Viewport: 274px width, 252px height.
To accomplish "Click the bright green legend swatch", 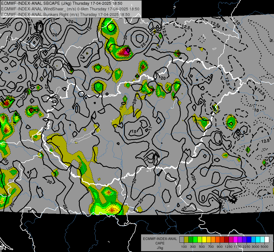I will tap(195, 240).
